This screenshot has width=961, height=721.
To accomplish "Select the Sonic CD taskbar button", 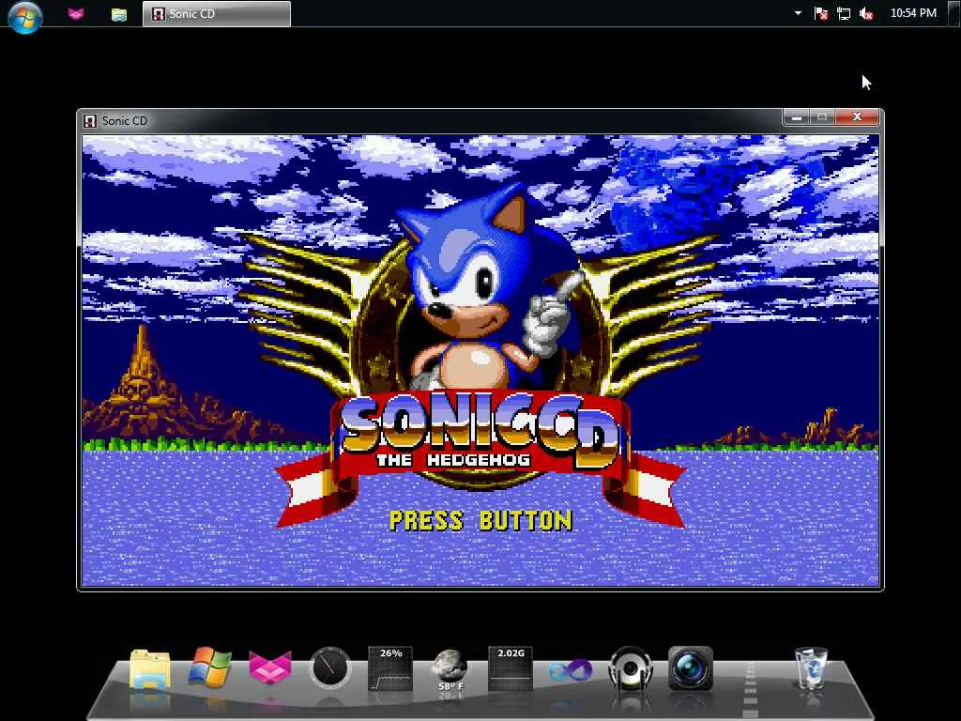I will tap(217, 13).
